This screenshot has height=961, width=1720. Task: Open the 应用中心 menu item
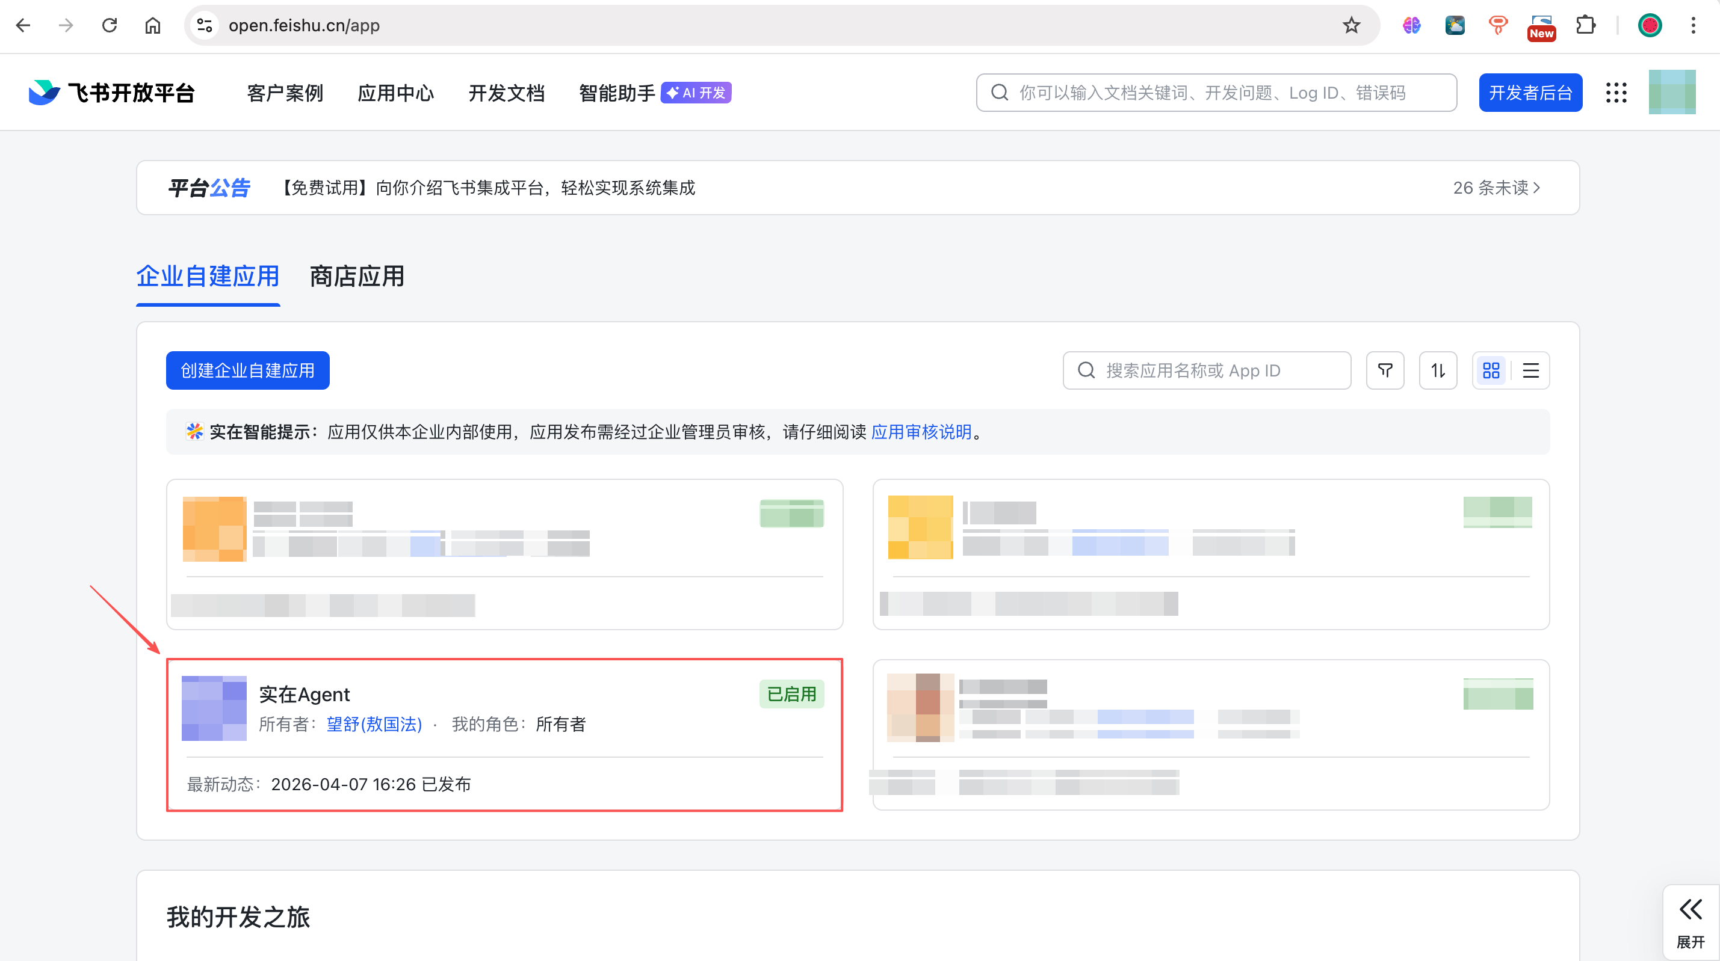coord(396,93)
